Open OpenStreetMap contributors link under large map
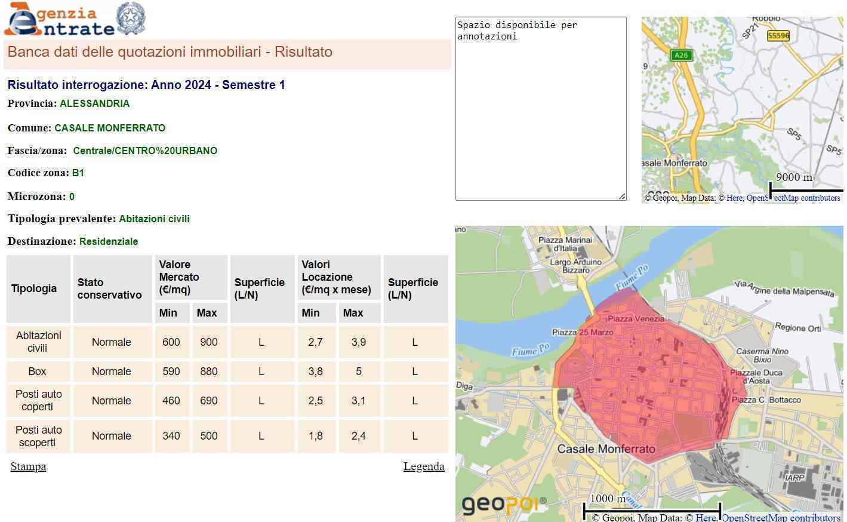The height and width of the screenshot is (522, 847). click(x=781, y=518)
